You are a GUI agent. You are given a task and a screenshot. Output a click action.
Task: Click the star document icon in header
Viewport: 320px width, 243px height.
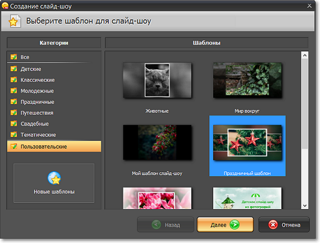click(x=15, y=21)
